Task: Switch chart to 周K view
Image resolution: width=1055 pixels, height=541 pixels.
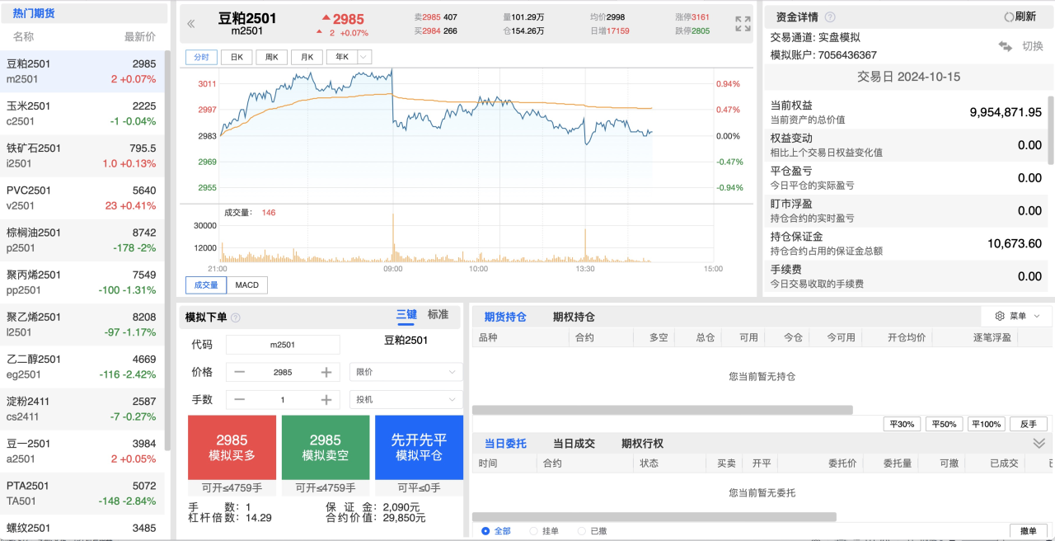Action: click(x=272, y=57)
